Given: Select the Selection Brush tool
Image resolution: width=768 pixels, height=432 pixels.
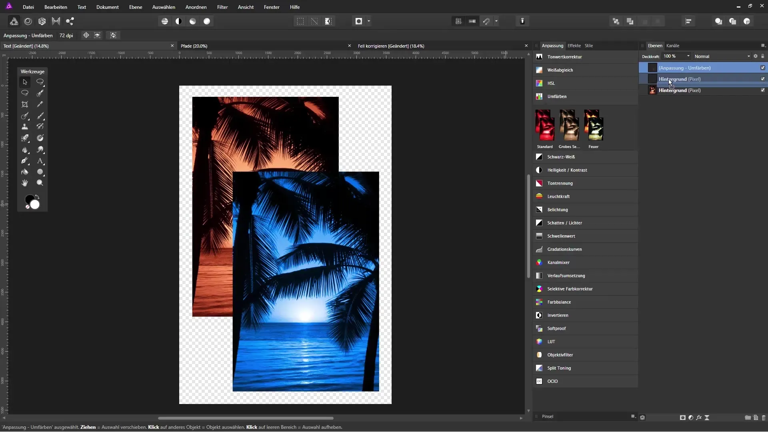Looking at the screenshot, I should [40, 93].
